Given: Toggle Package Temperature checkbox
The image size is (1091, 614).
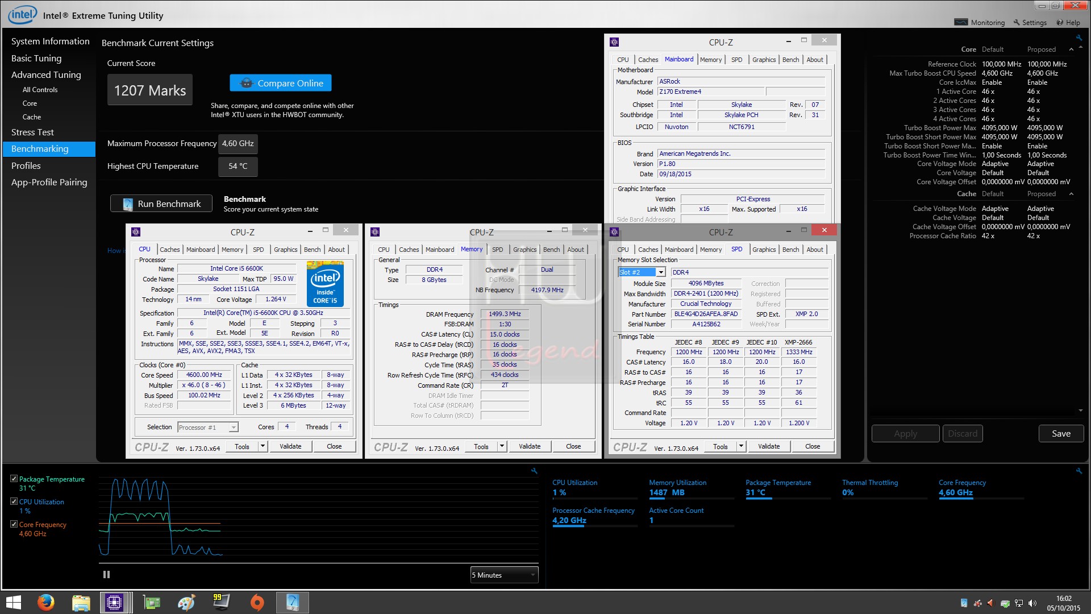Looking at the screenshot, I should coord(14,479).
